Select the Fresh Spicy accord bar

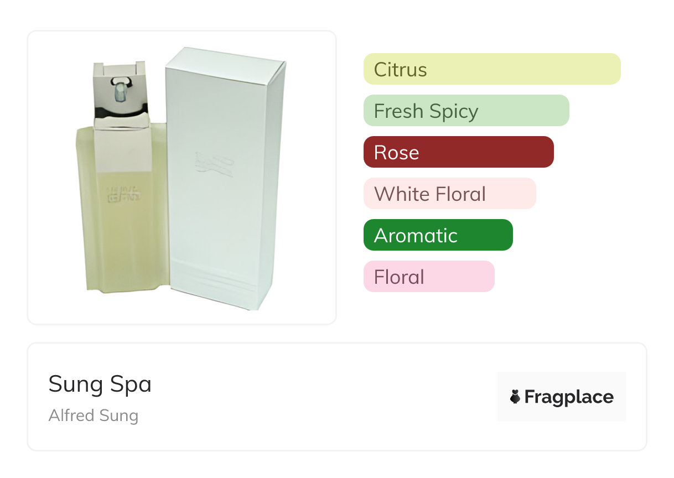466,111
